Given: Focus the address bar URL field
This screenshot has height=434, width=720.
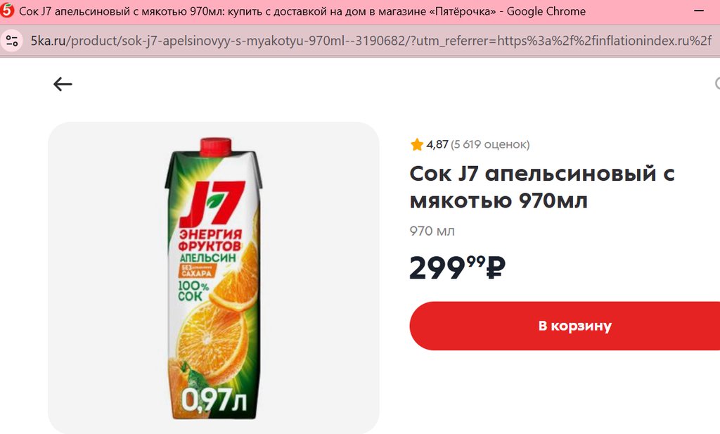Looking at the screenshot, I should (371, 41).
